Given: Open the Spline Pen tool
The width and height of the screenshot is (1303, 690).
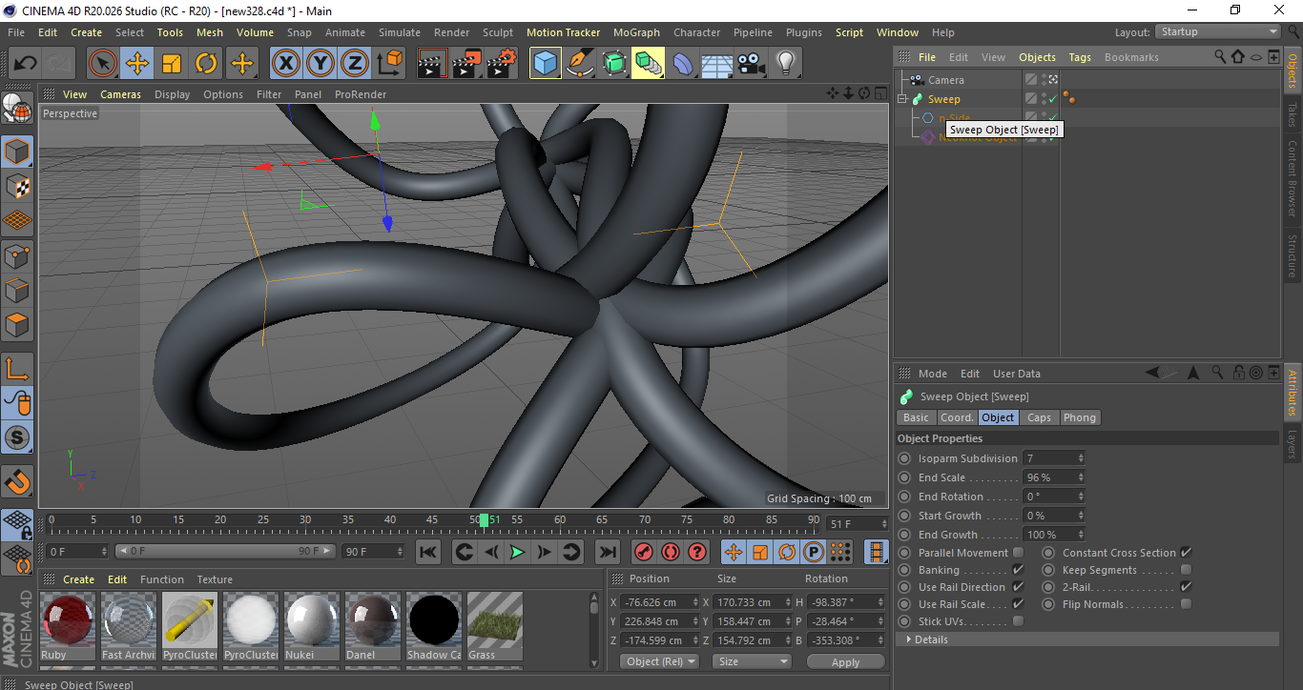Looking at the screenshot, I should coord(579,64).
